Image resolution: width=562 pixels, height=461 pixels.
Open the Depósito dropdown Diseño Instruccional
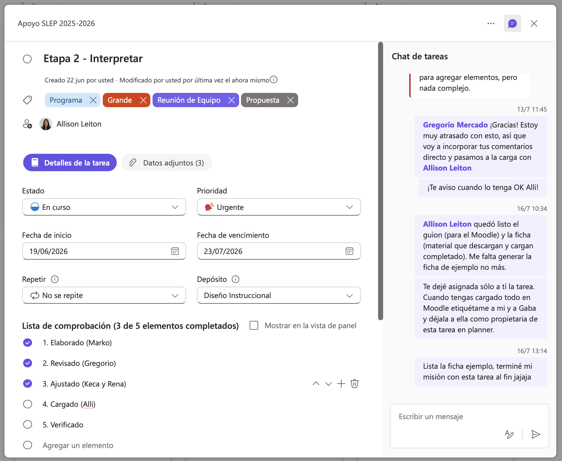279,295
